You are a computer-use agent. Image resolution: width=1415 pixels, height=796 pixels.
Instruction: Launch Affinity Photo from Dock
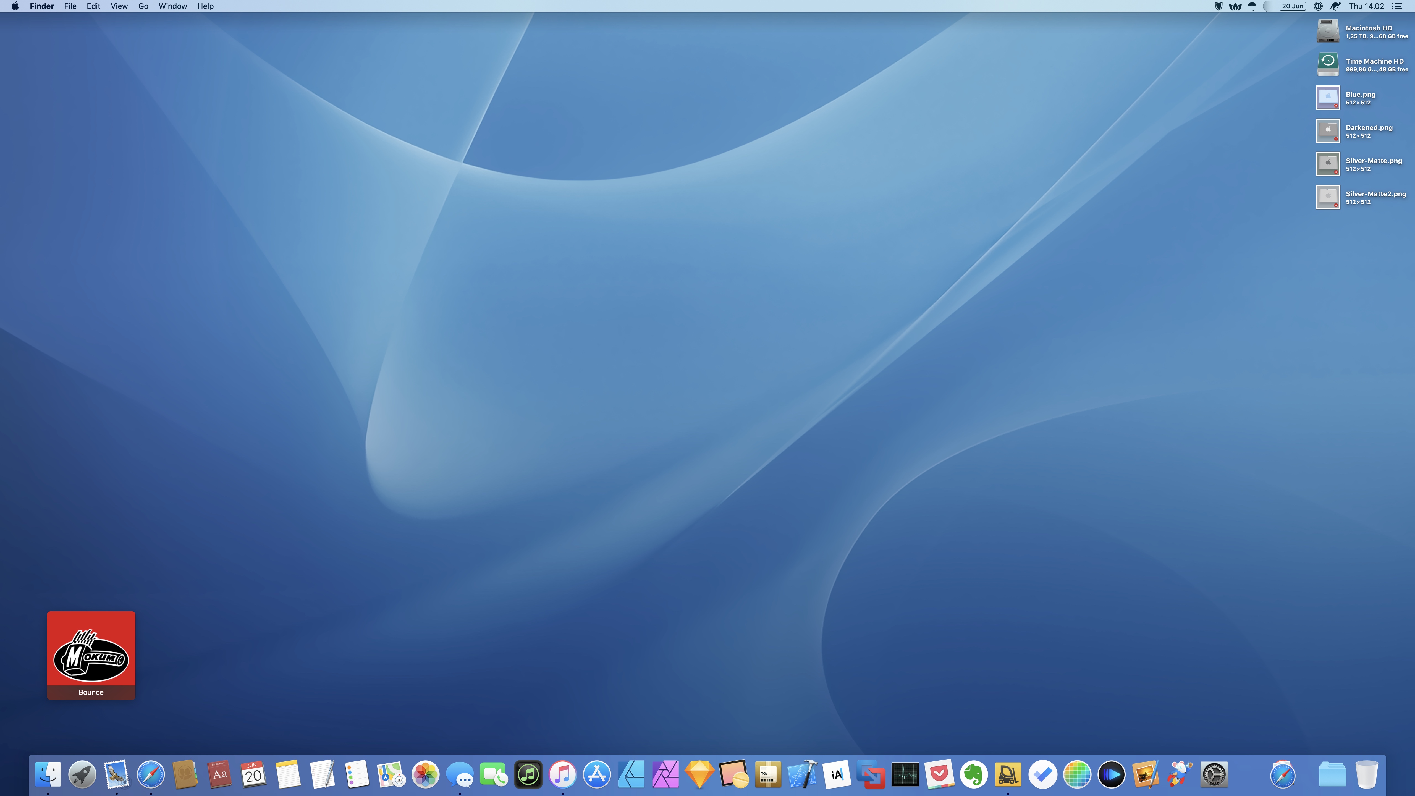pos(665,774)
